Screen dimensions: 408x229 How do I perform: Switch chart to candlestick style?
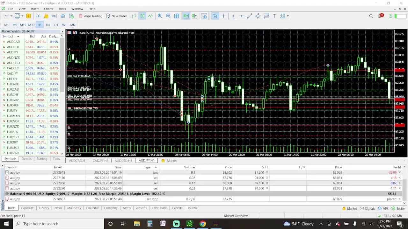(142, 16)
